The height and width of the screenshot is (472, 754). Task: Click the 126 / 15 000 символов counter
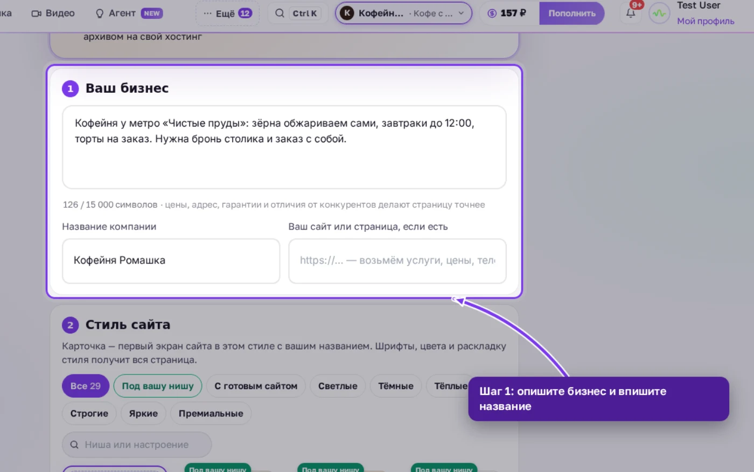coord(110,205)
